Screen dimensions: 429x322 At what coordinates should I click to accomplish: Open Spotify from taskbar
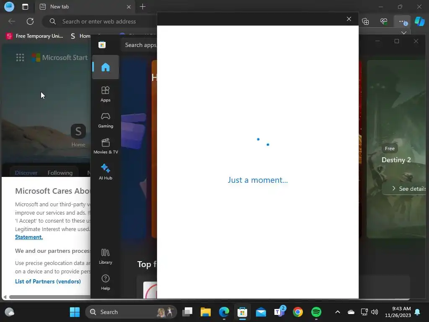[x=316, y=312]
